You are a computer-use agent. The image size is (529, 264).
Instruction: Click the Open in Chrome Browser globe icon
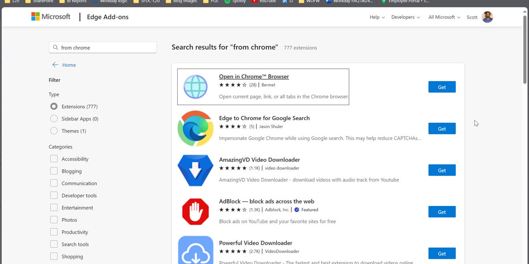click(195, 87)
